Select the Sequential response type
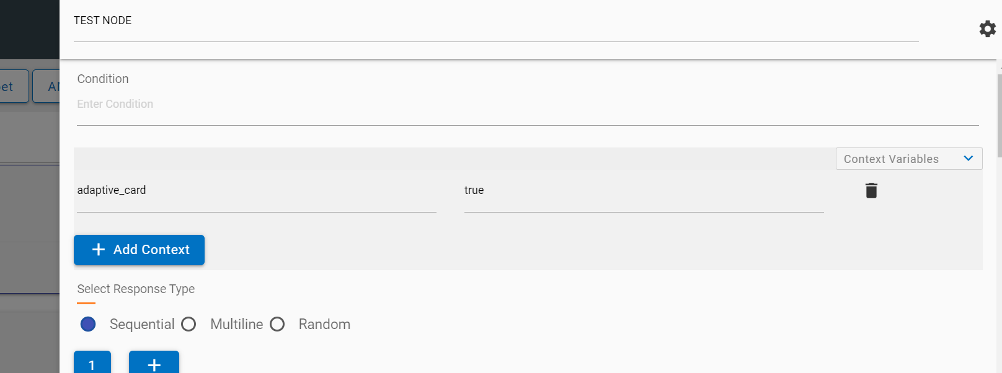The width and height of the screenshot is (1002, 373). pyautogui.click(x=88, y=324)
